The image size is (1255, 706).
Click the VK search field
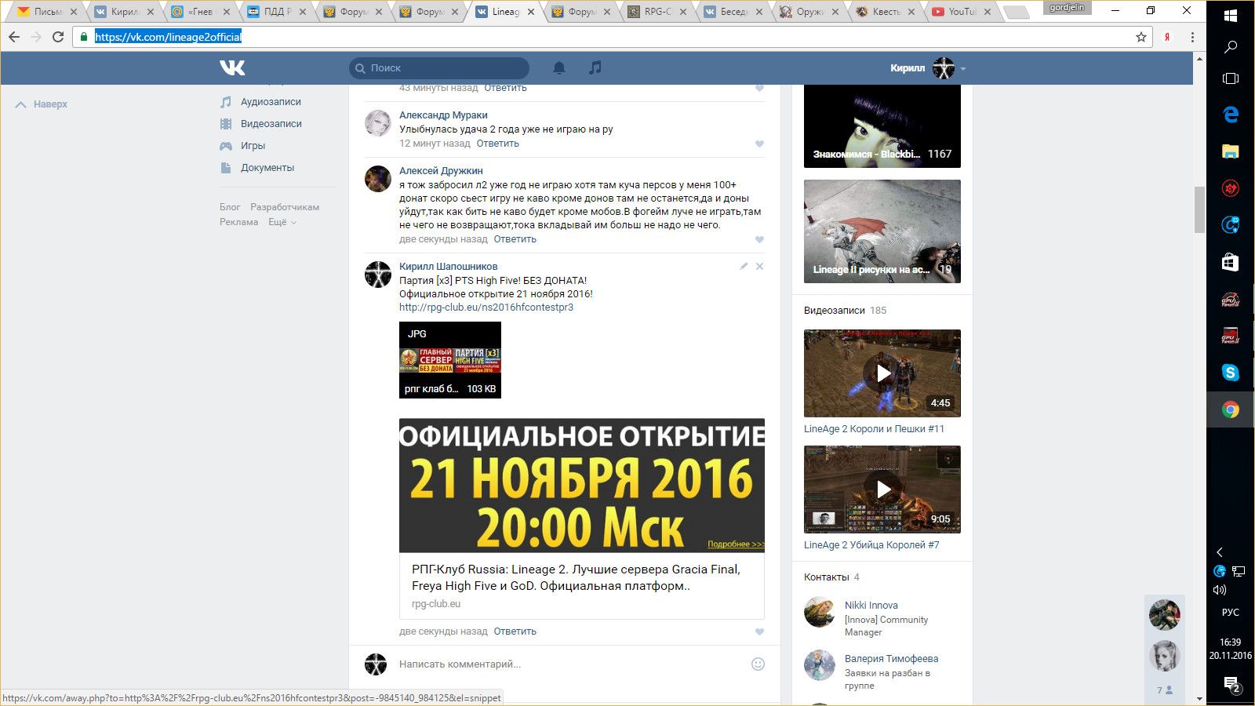439,68
